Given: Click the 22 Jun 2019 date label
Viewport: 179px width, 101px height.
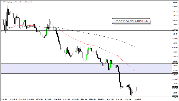Looking at the screenshot, I should coord(93,99).
